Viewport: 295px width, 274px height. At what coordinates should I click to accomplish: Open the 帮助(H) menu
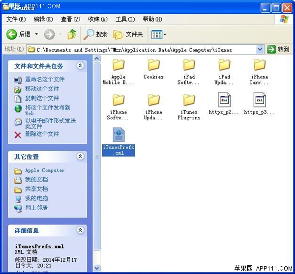click(x=152, y=19)
